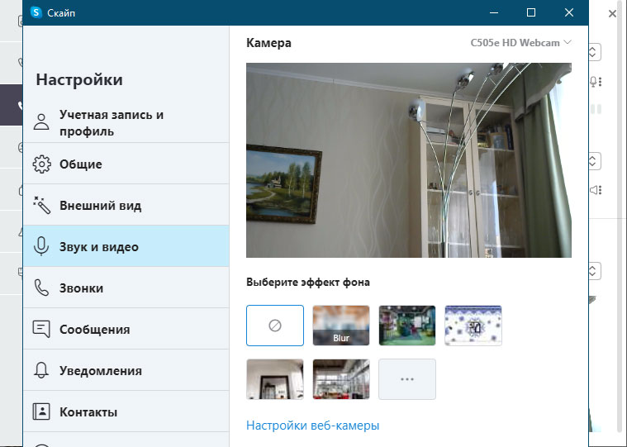This screenshot has height=447, width=627.
Task: Click the speaker icon in the background window
Action: coord(596,190)
